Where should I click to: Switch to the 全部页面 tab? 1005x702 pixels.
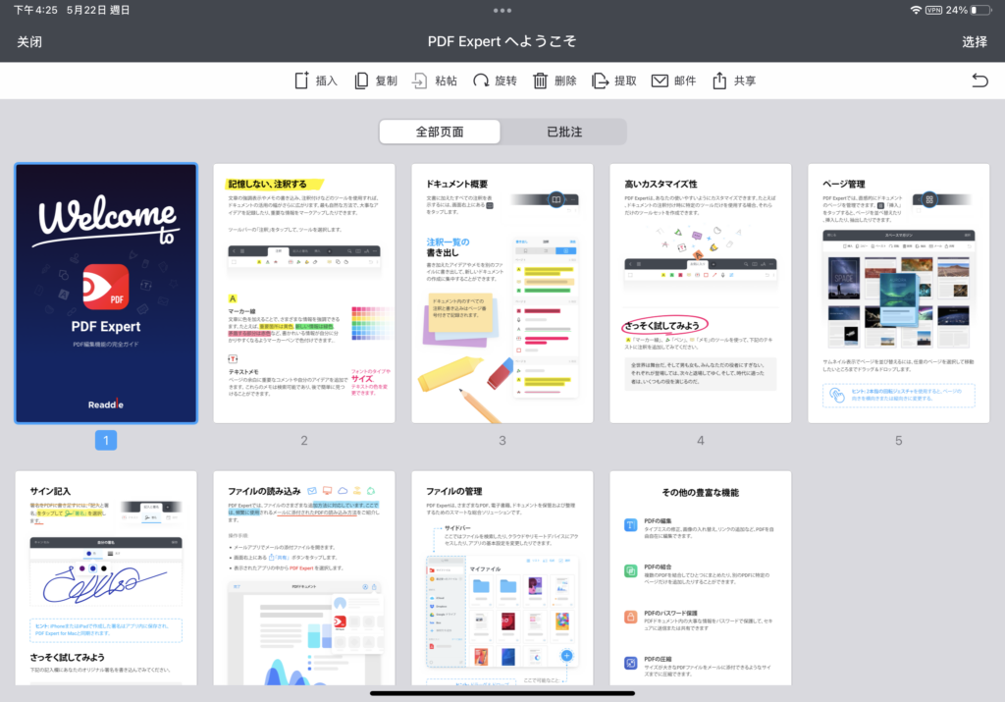(x=440, y=132)
